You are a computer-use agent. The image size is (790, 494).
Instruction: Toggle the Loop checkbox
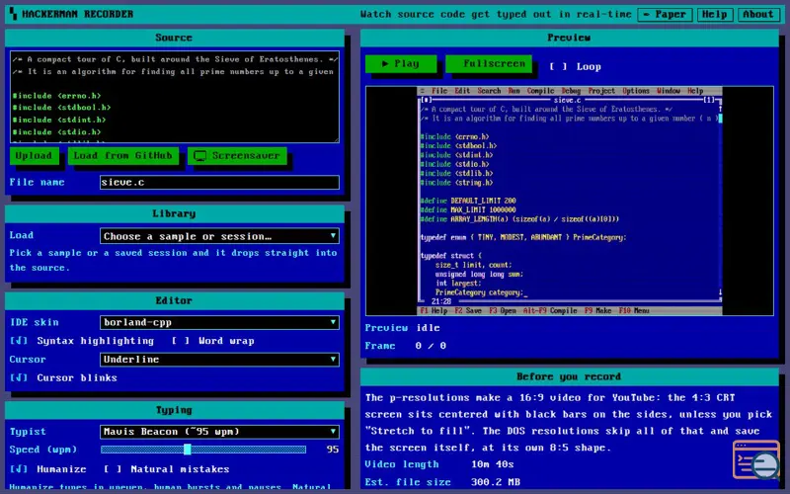point(558,66)
